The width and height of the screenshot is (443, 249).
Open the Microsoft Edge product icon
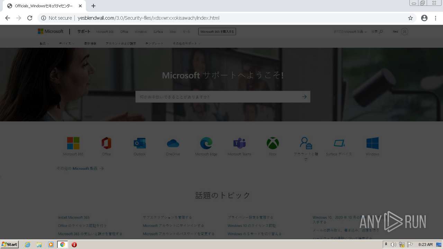tap(206, 143)
